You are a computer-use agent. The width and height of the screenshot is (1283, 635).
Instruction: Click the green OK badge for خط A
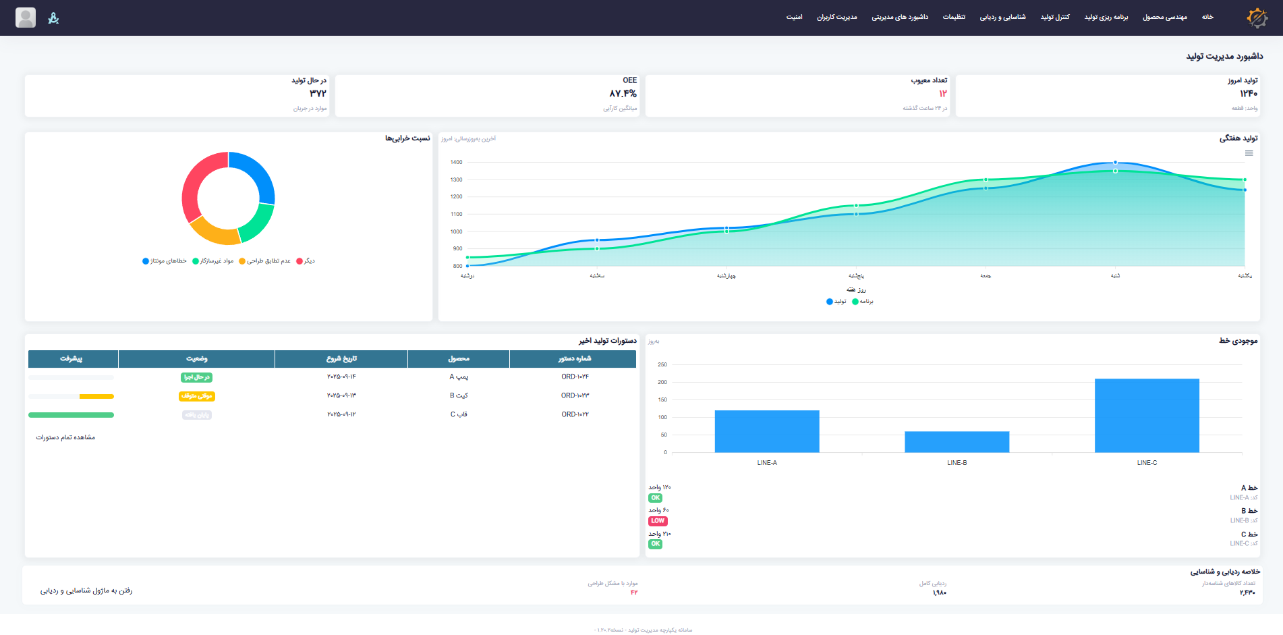click(x=655, y=498)
